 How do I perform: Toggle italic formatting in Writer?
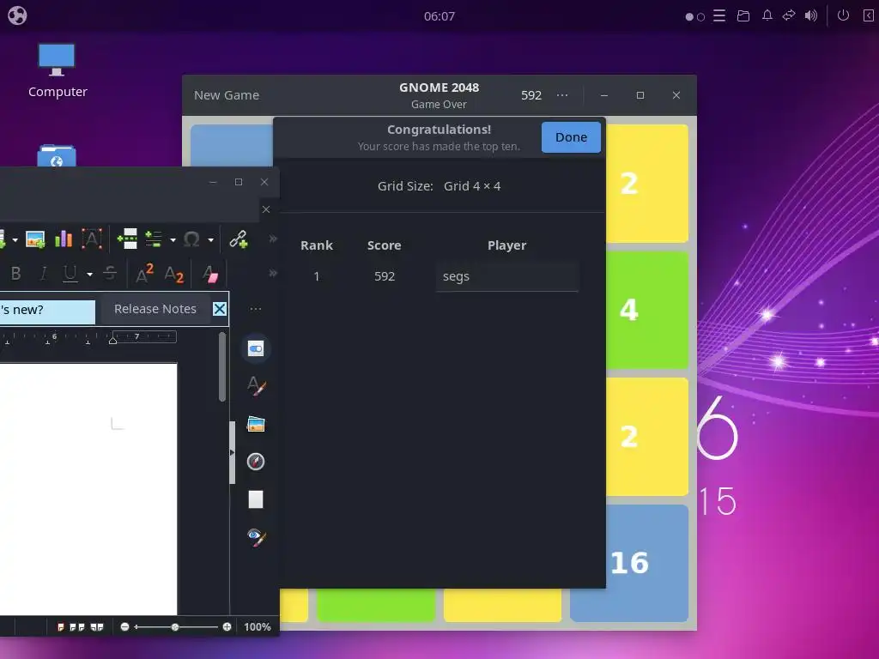43,274
